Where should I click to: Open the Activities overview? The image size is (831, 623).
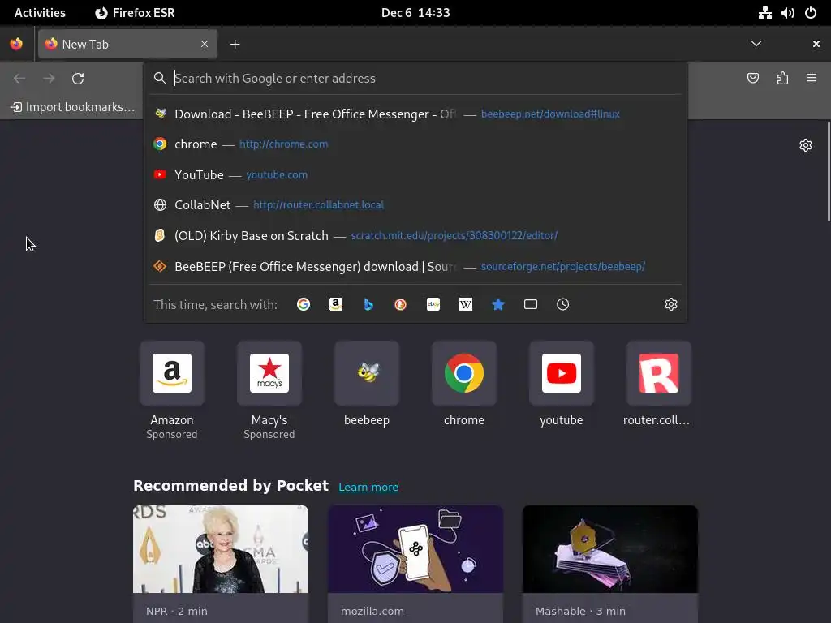40,13
